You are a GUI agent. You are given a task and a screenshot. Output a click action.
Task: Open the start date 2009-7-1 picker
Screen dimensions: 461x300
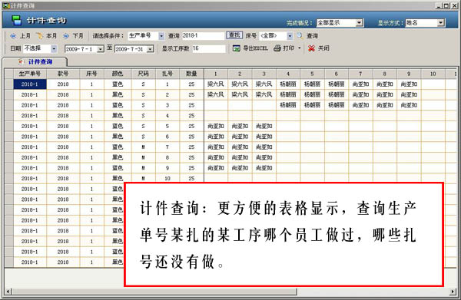(100, 49)
